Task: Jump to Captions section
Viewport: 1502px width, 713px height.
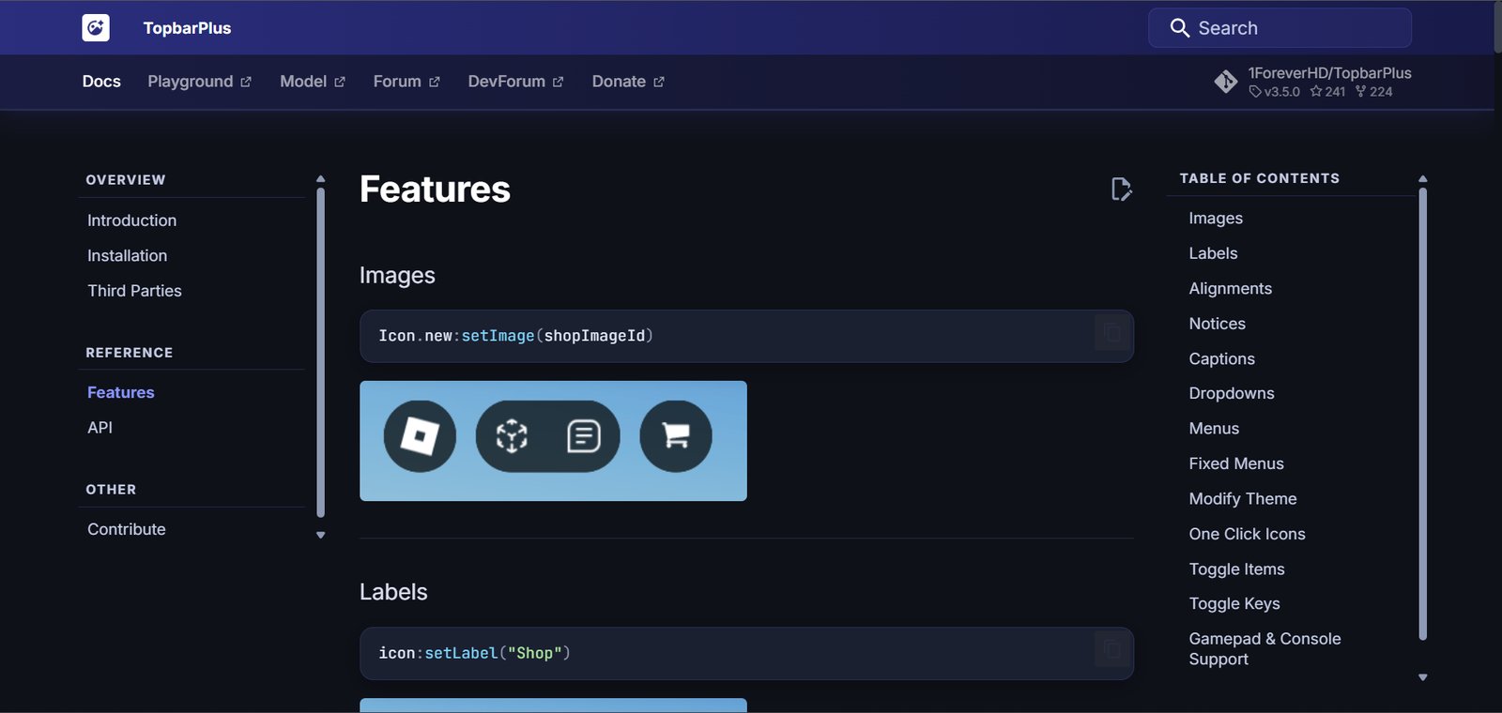Action: [1221, 358]
